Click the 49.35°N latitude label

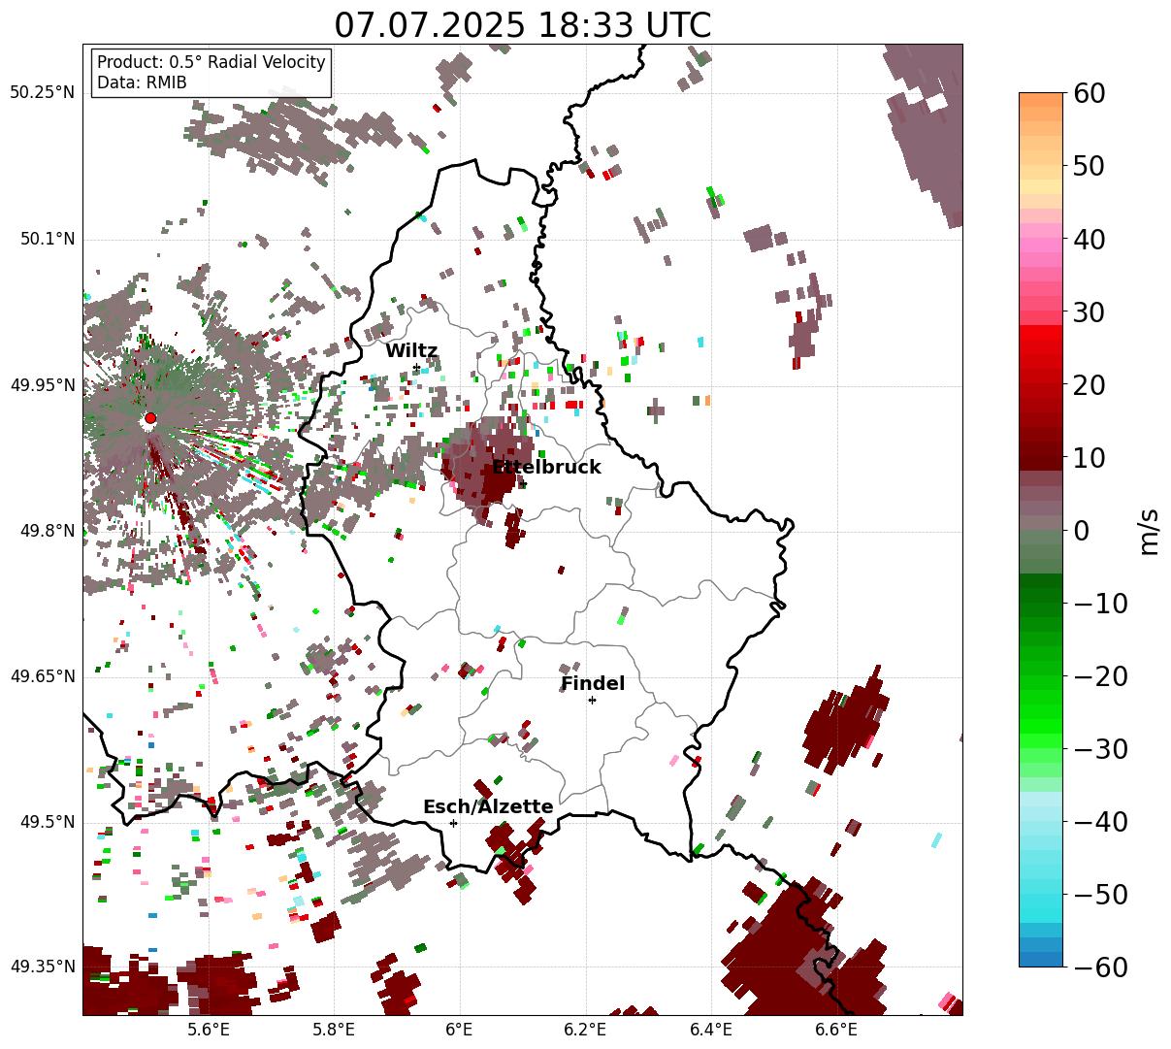[x=42, y=967]
